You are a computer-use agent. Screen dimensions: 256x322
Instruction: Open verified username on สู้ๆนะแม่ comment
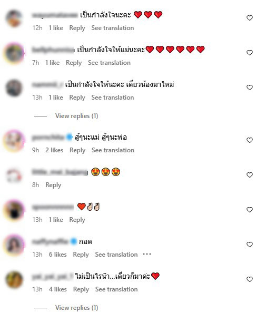52,138
